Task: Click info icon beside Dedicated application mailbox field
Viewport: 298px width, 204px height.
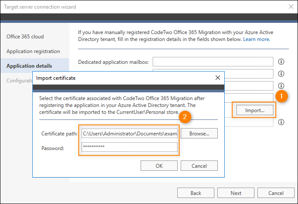Action: [281, 62]
